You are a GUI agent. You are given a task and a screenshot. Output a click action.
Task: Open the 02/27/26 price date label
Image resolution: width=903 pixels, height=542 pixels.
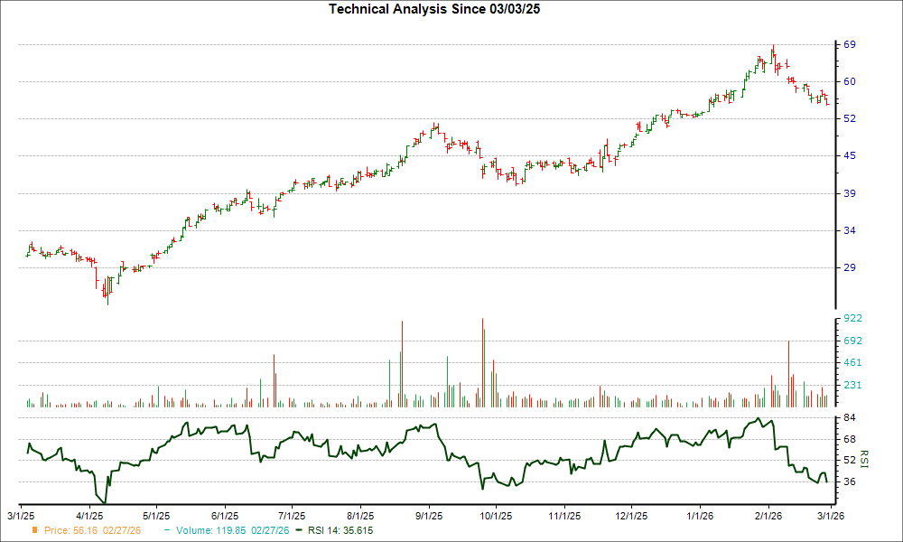(121, 531)
